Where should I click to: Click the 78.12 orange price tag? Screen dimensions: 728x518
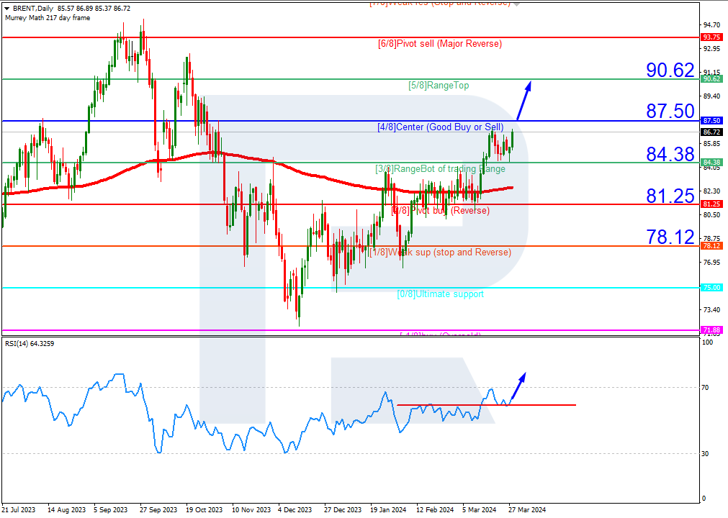click(x=711, y=246)
